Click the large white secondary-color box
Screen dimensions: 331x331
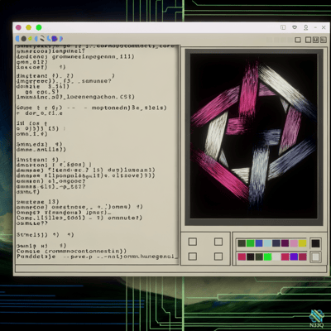(315, 257)
